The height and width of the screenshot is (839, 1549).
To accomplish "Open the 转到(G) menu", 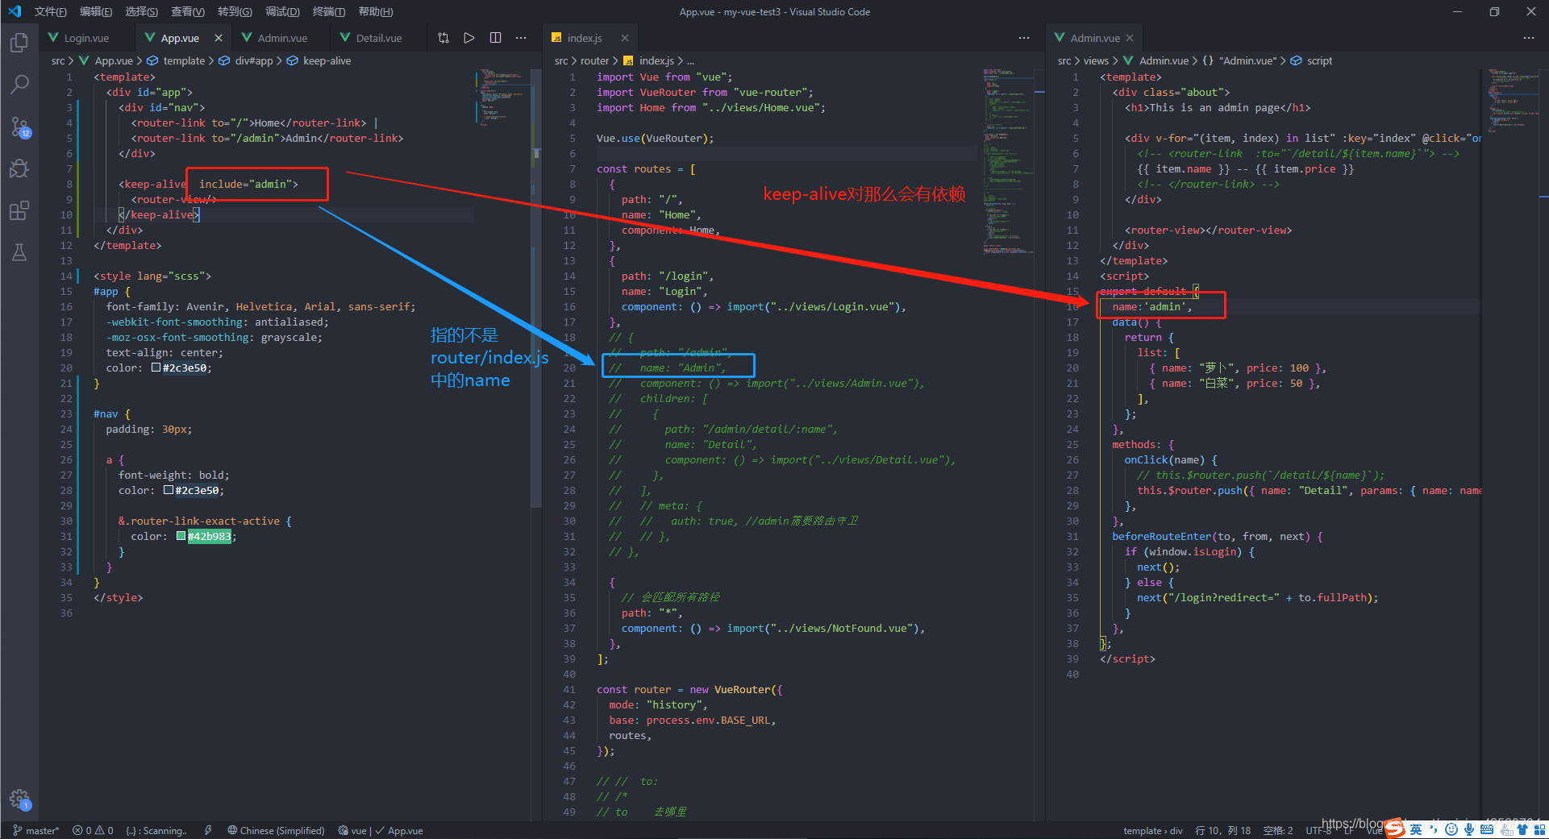I will pos(235,11).
